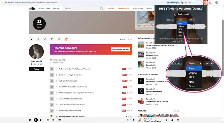Go to Home tab
The image size is (224, 123).
click(41, 8)
